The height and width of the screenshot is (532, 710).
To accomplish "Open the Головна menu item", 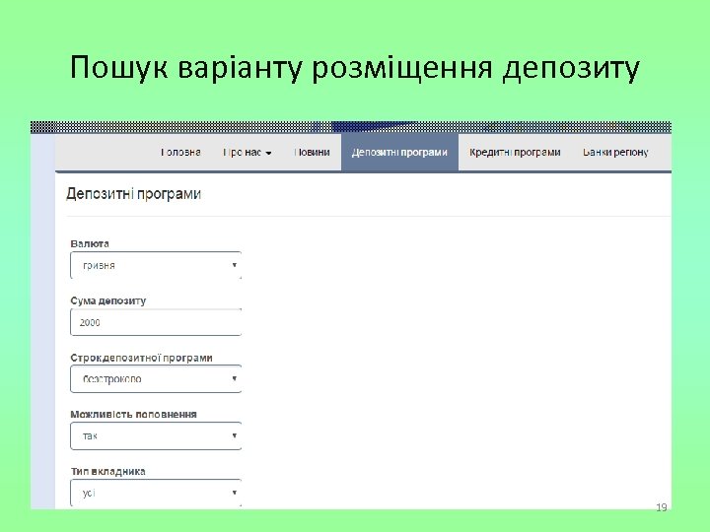I will (x=180, y=153).
